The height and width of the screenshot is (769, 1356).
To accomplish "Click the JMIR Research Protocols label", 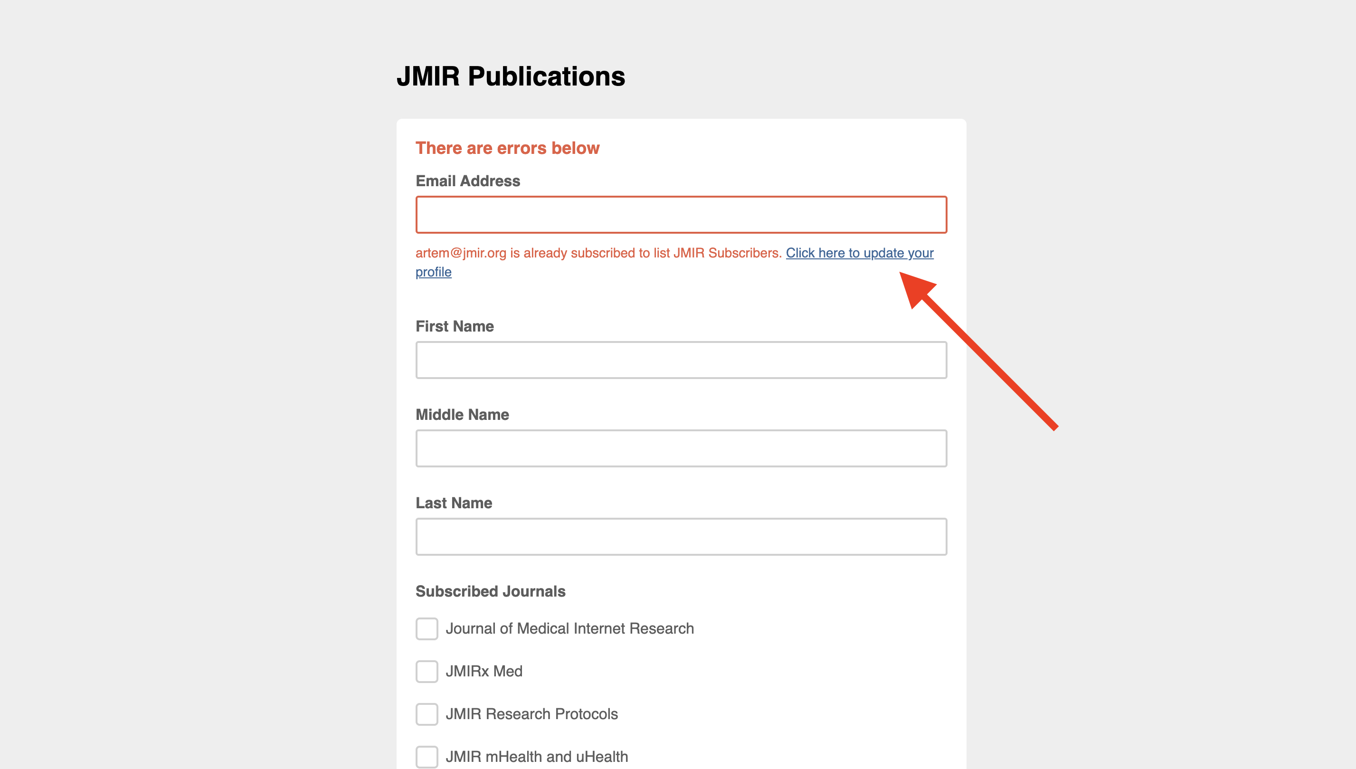I will click(x=531, y=714).
